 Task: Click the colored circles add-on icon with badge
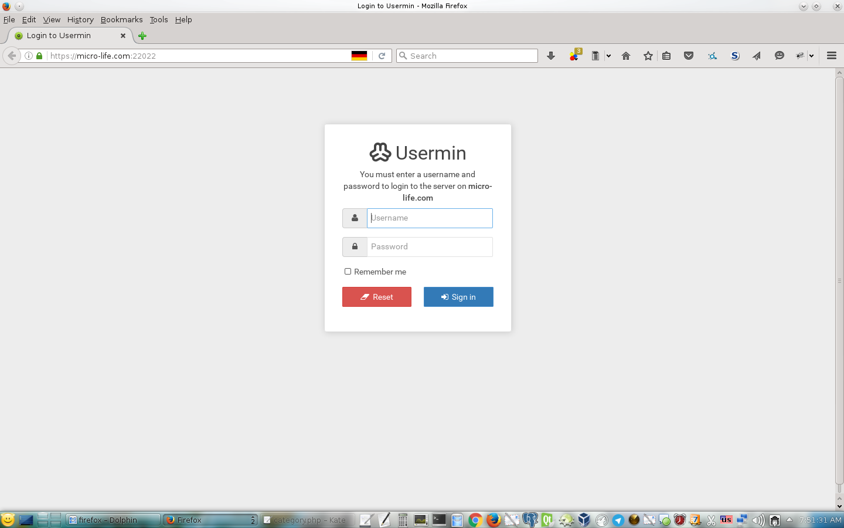click(574, 56)
